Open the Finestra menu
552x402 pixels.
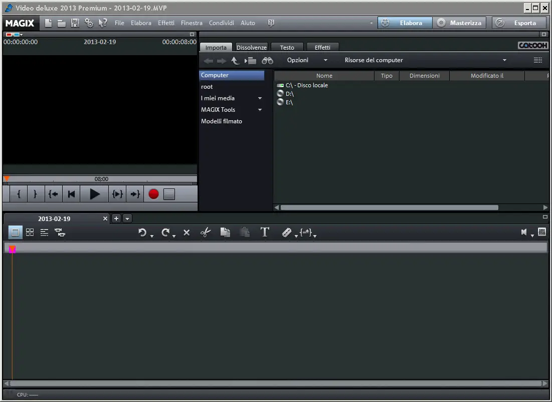point(192,23)
